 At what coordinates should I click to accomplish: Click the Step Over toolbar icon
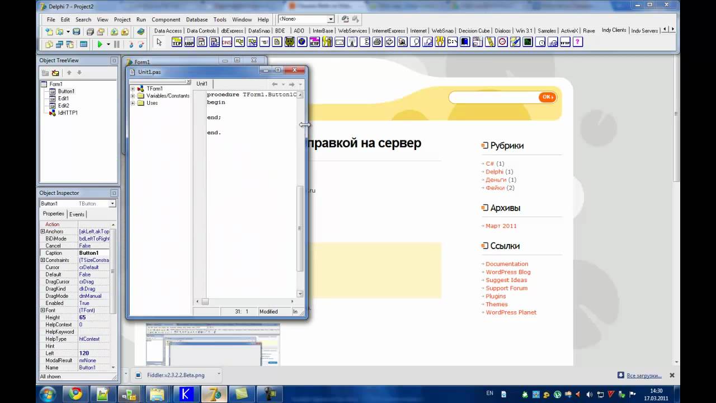[141, 44]
